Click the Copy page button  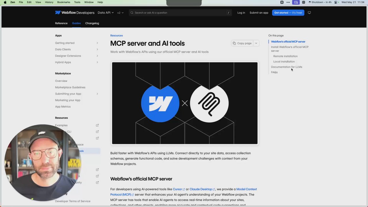[x=242, y=43]
